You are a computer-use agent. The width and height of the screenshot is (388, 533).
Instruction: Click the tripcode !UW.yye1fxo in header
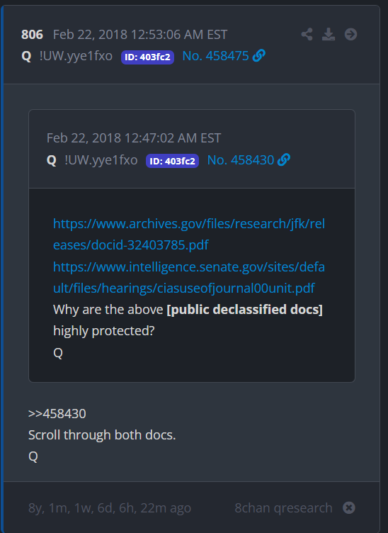pyautogui.click(x=76, y=56)
